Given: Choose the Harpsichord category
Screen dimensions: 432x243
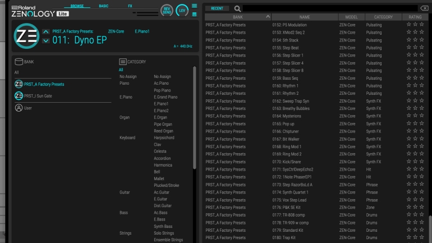Looking at the screenshot, I should [x=164, y=137].
